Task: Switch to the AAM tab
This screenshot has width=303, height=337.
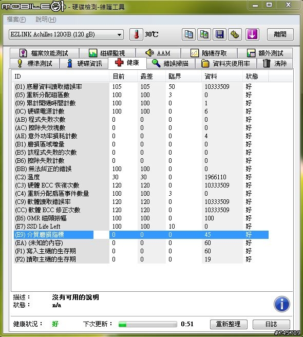Action: point(158,53)
